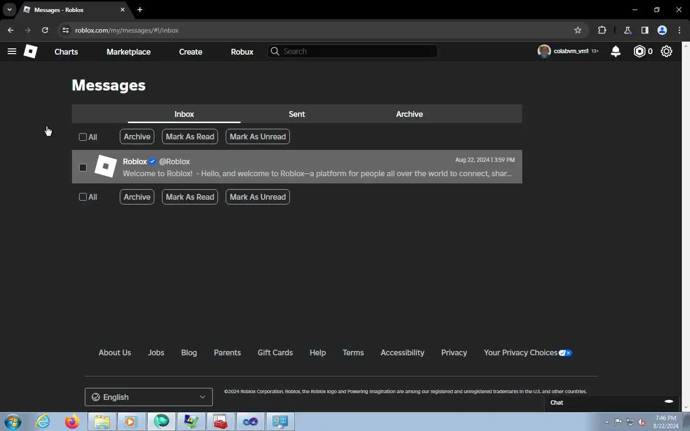Image resolution: width=690 pixels, height=431 pixels.
Task: Open the Terms footer link
Action: click(353, 352)
